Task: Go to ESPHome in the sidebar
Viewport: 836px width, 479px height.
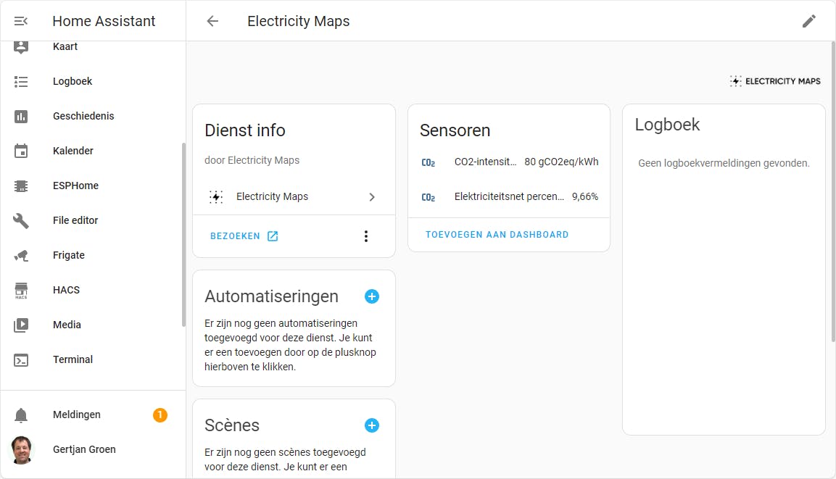Action: click(75, 186)
